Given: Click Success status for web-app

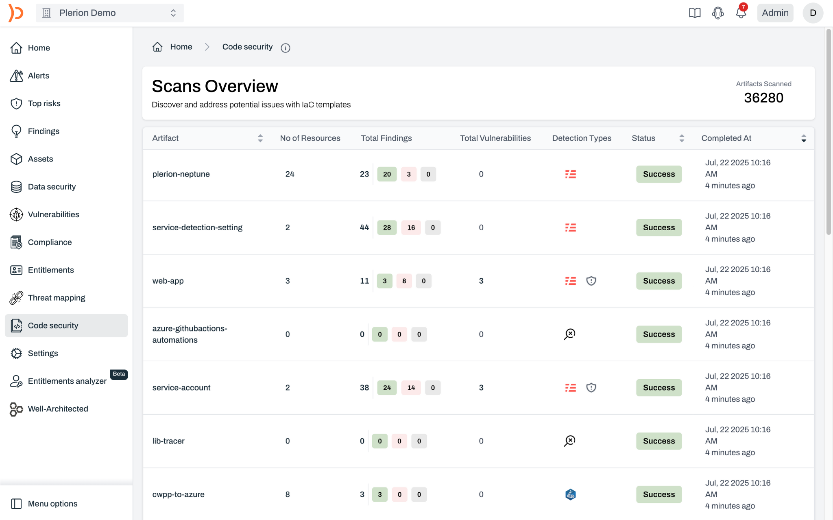Looking at the screenshot, I should (x=659, y=281).
